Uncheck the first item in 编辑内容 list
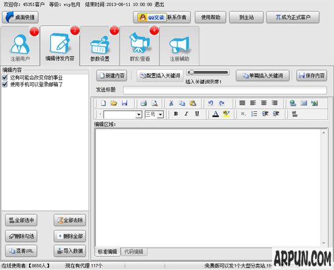This screenshot has height=270, width=334. point(5,77)
